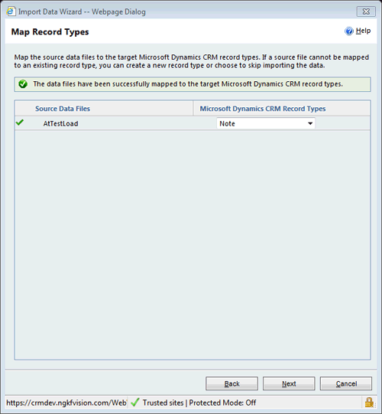This screenshot has height=414, width=382.
Task: Proceed with the Next button
Action: tap(289, 383)
